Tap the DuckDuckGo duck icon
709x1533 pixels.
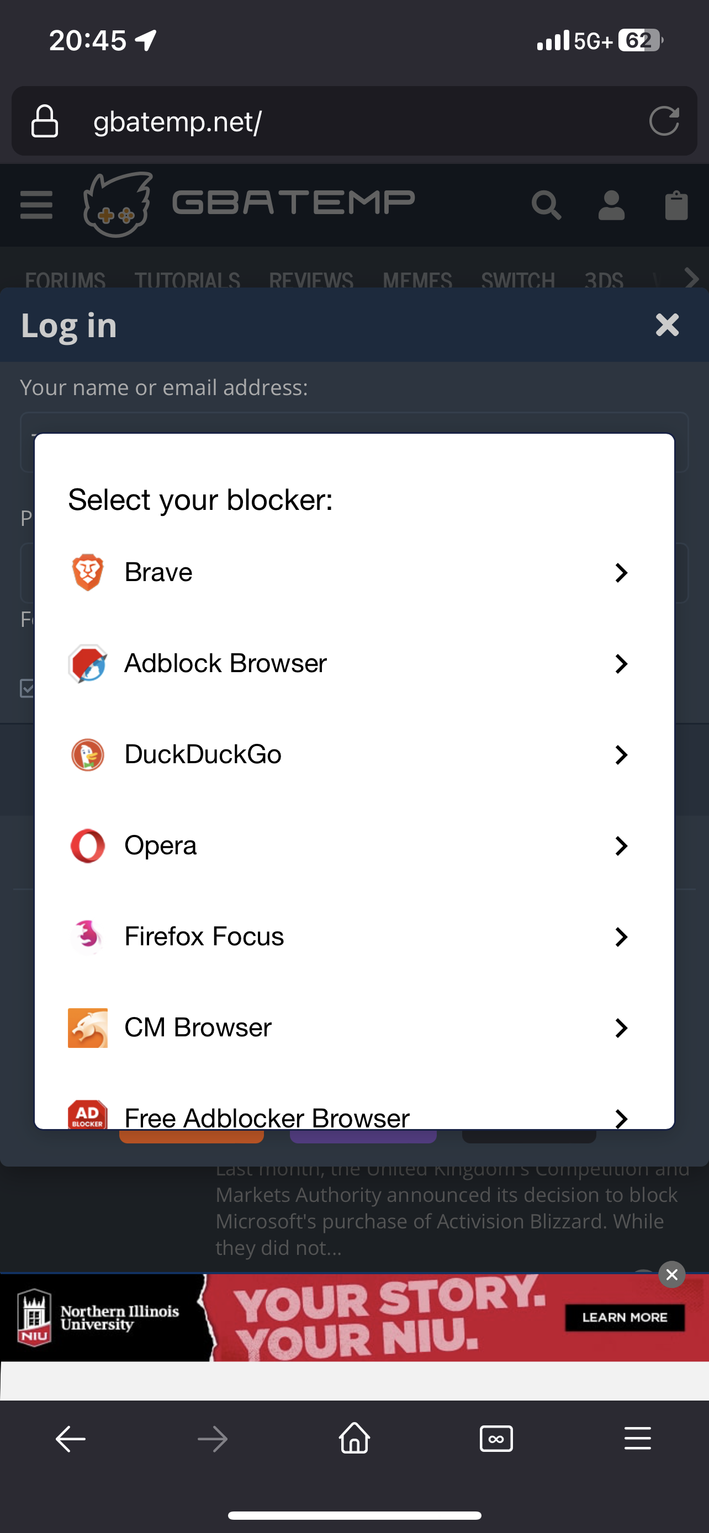[87, 754]
